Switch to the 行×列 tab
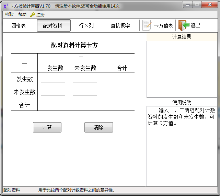The image size is (220, 196). click(x=86, y=25)
